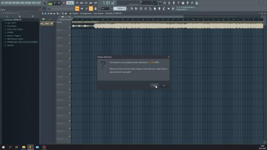Open the ADD menu
This screenshot has height=150, width=267.
pos(10,3)
